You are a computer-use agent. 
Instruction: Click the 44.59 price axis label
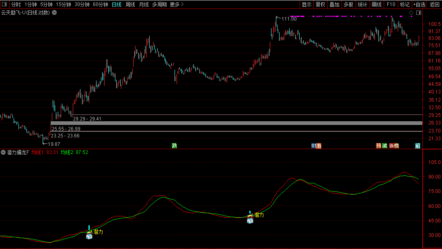434,84
